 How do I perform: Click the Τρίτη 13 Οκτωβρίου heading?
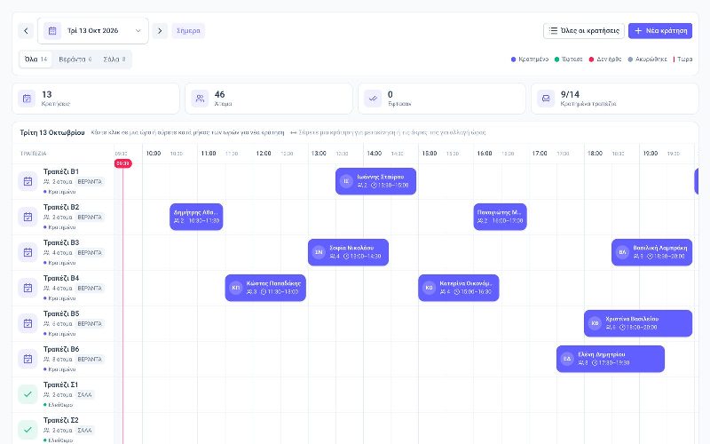click(x=52, y=132)
